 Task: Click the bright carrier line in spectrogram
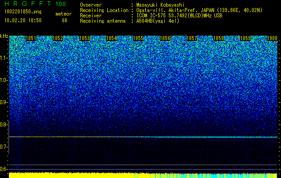click(143, 137)
